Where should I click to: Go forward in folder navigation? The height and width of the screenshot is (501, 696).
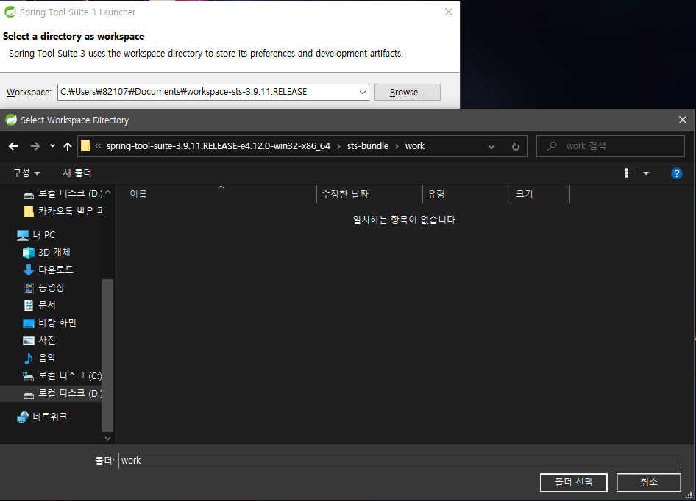tap(35, 146)
